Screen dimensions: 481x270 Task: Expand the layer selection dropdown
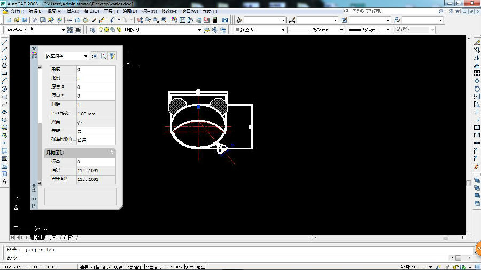pyautogui.click(x=200, y=30)
